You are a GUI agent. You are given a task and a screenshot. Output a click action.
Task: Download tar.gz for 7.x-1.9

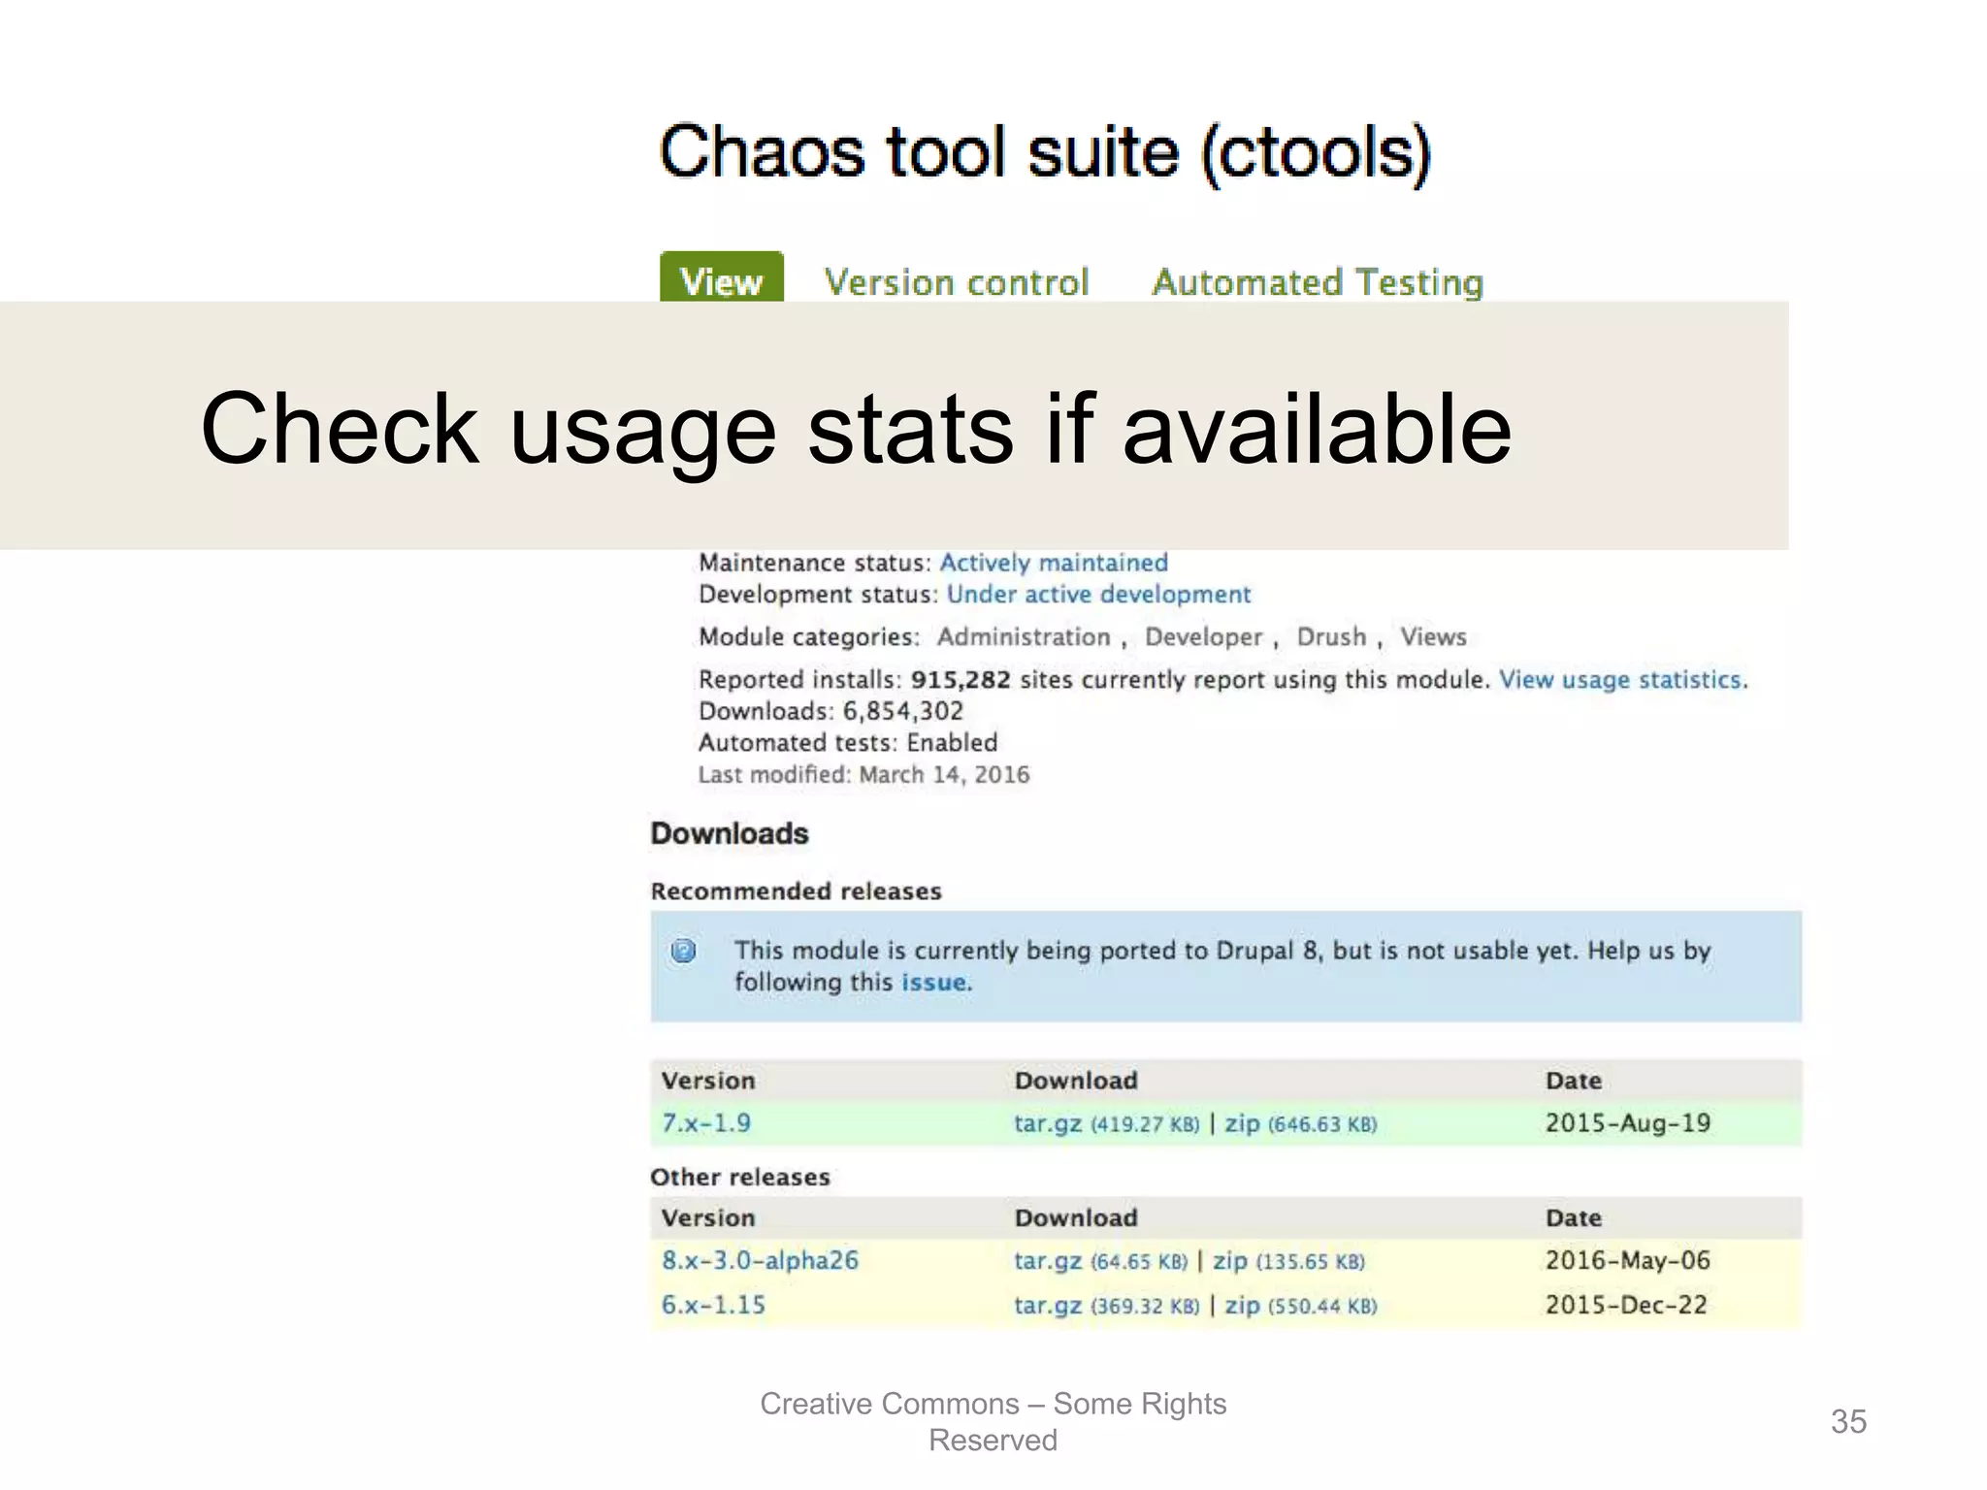(x=1048, y=1123)
